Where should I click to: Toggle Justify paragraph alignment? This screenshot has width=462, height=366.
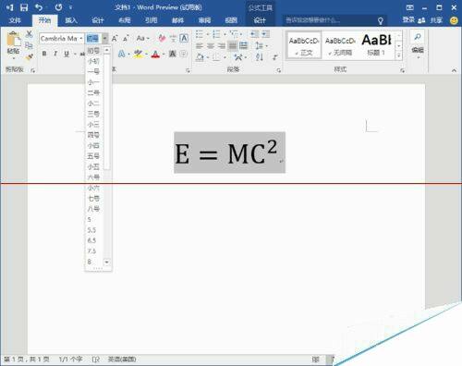233,46
